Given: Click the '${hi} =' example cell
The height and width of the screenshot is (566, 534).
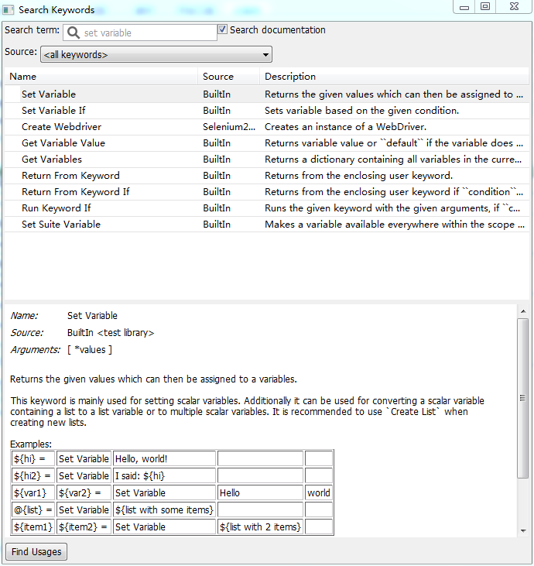Looking at the screenshot, I should [33, 459].
